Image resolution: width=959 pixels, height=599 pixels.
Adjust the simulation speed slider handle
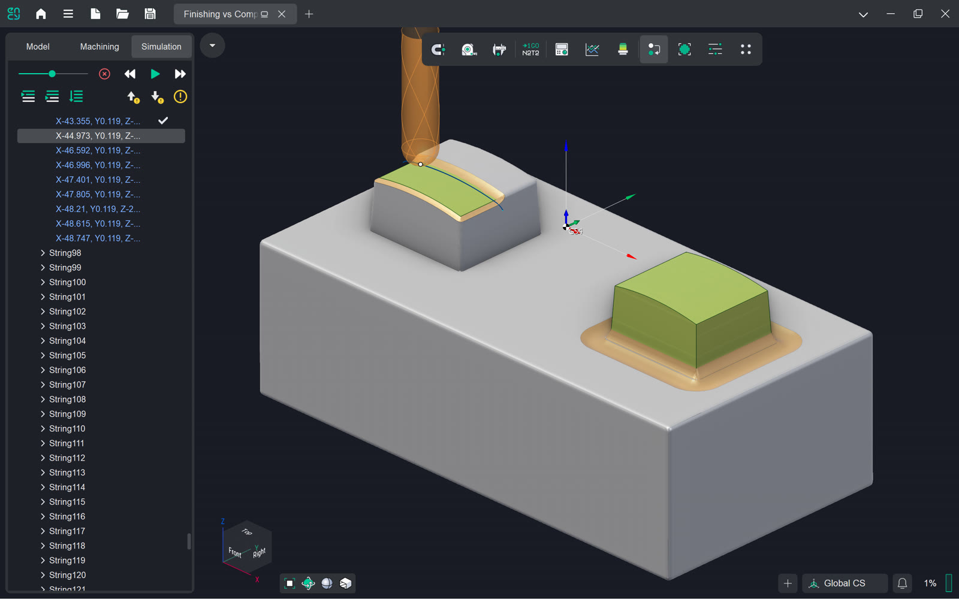click(x=52, y=74)
